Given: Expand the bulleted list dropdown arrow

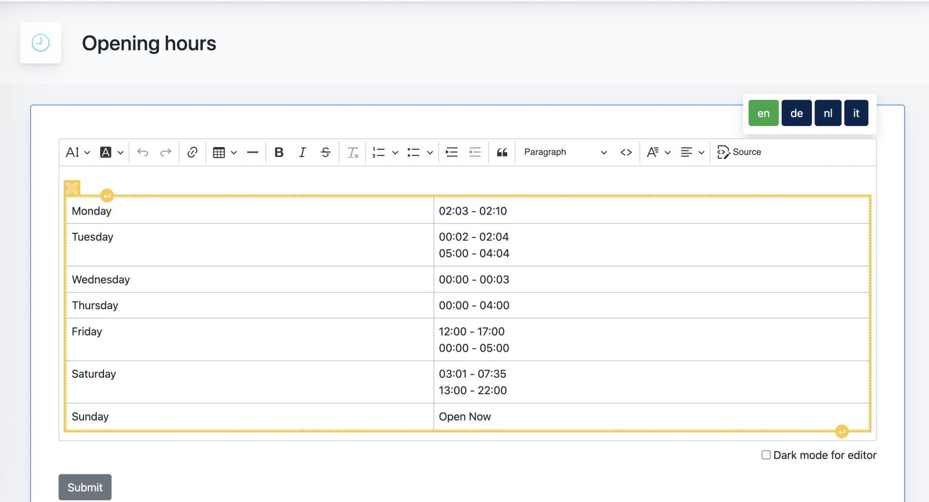Looking at the screenshot, I should pyautogui.click(x=430, y=153).
